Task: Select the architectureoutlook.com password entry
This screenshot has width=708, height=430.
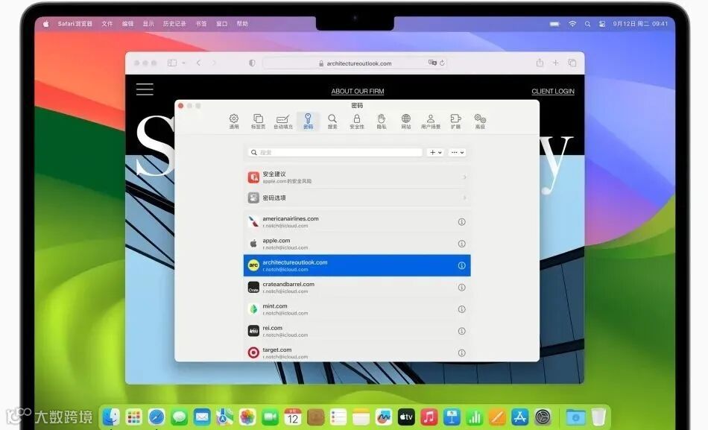Action: coord(357,265)
